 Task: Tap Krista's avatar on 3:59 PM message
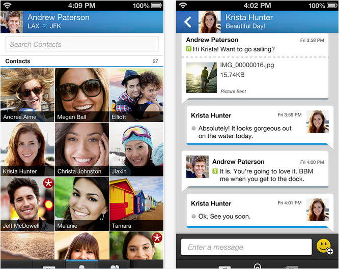(x=318, y=122)
